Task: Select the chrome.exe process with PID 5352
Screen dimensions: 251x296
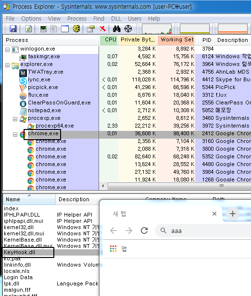Action: coord(127,157)
